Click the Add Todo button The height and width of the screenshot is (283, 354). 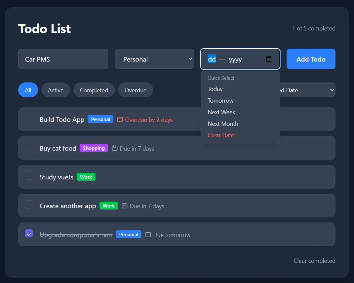(311, 59)
